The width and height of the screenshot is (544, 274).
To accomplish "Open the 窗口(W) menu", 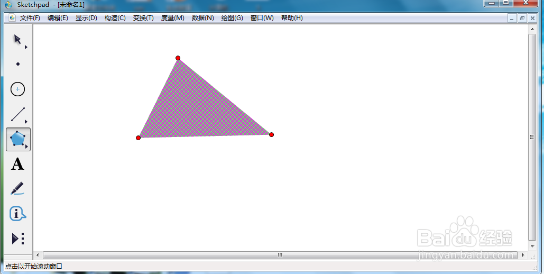I will [262, 17].
